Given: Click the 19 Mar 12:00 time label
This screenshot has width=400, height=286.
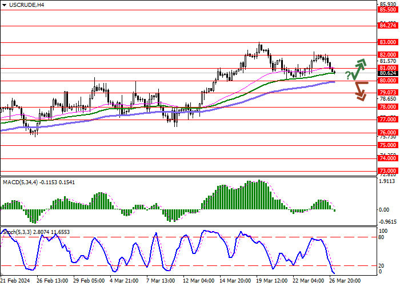Looking at the screenshot, I should coord(272,281).
